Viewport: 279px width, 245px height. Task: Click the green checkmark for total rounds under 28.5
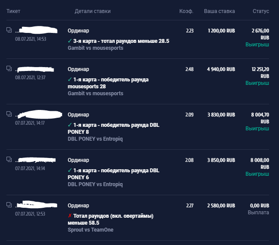point(70,41)
